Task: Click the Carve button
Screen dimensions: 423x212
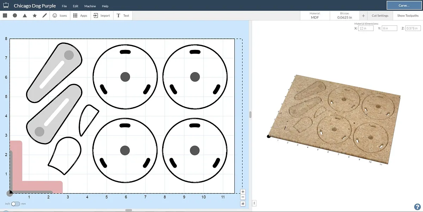Action: [404, 6]
